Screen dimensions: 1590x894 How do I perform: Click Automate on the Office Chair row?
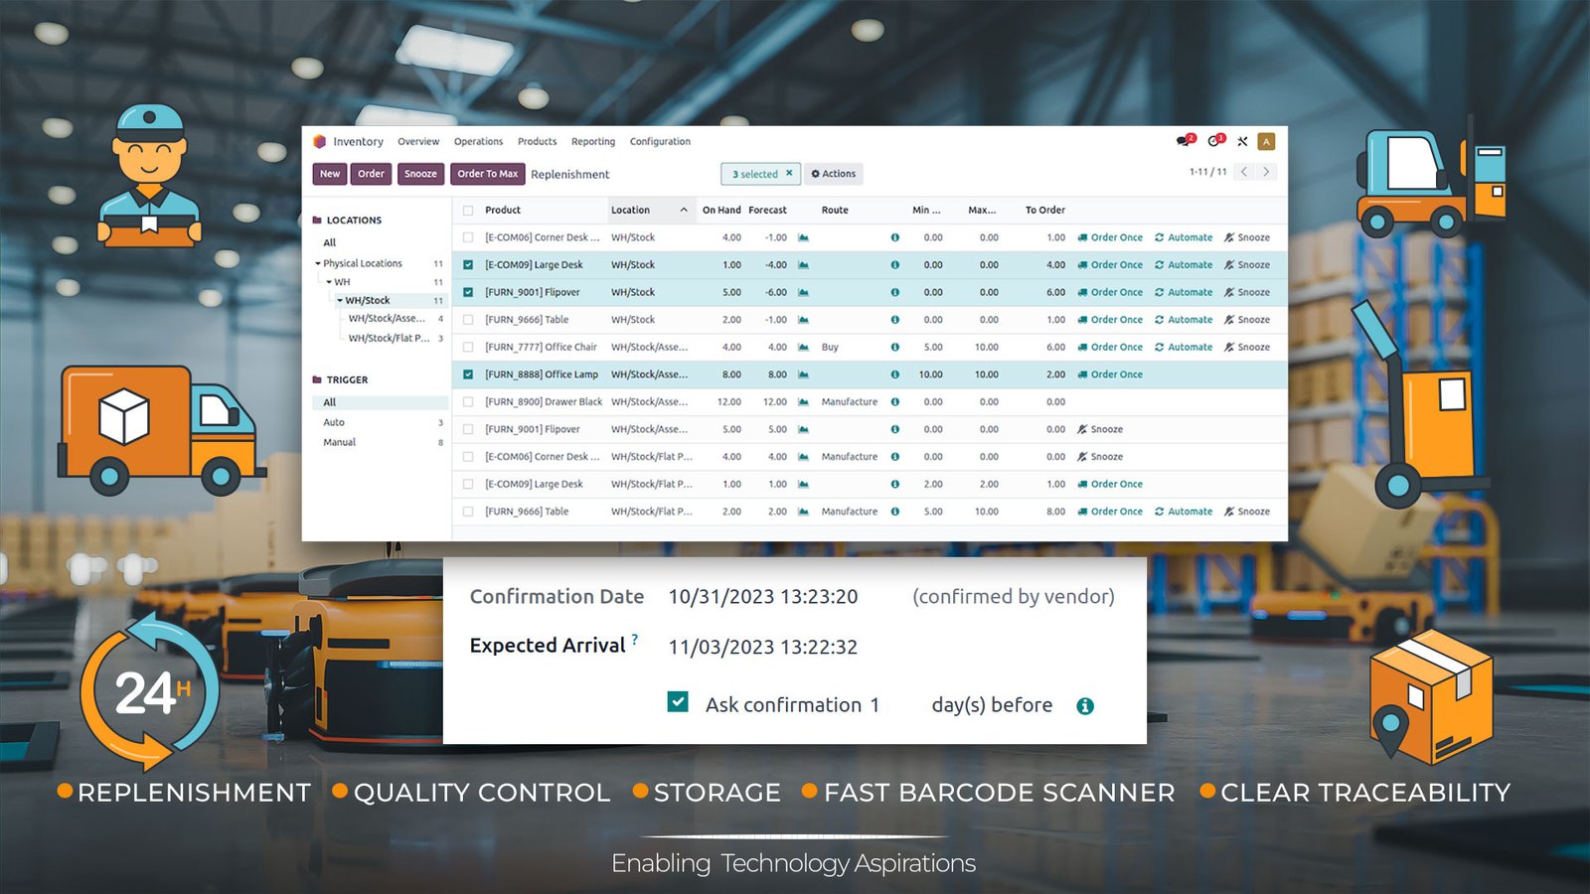click(1184, 348)
